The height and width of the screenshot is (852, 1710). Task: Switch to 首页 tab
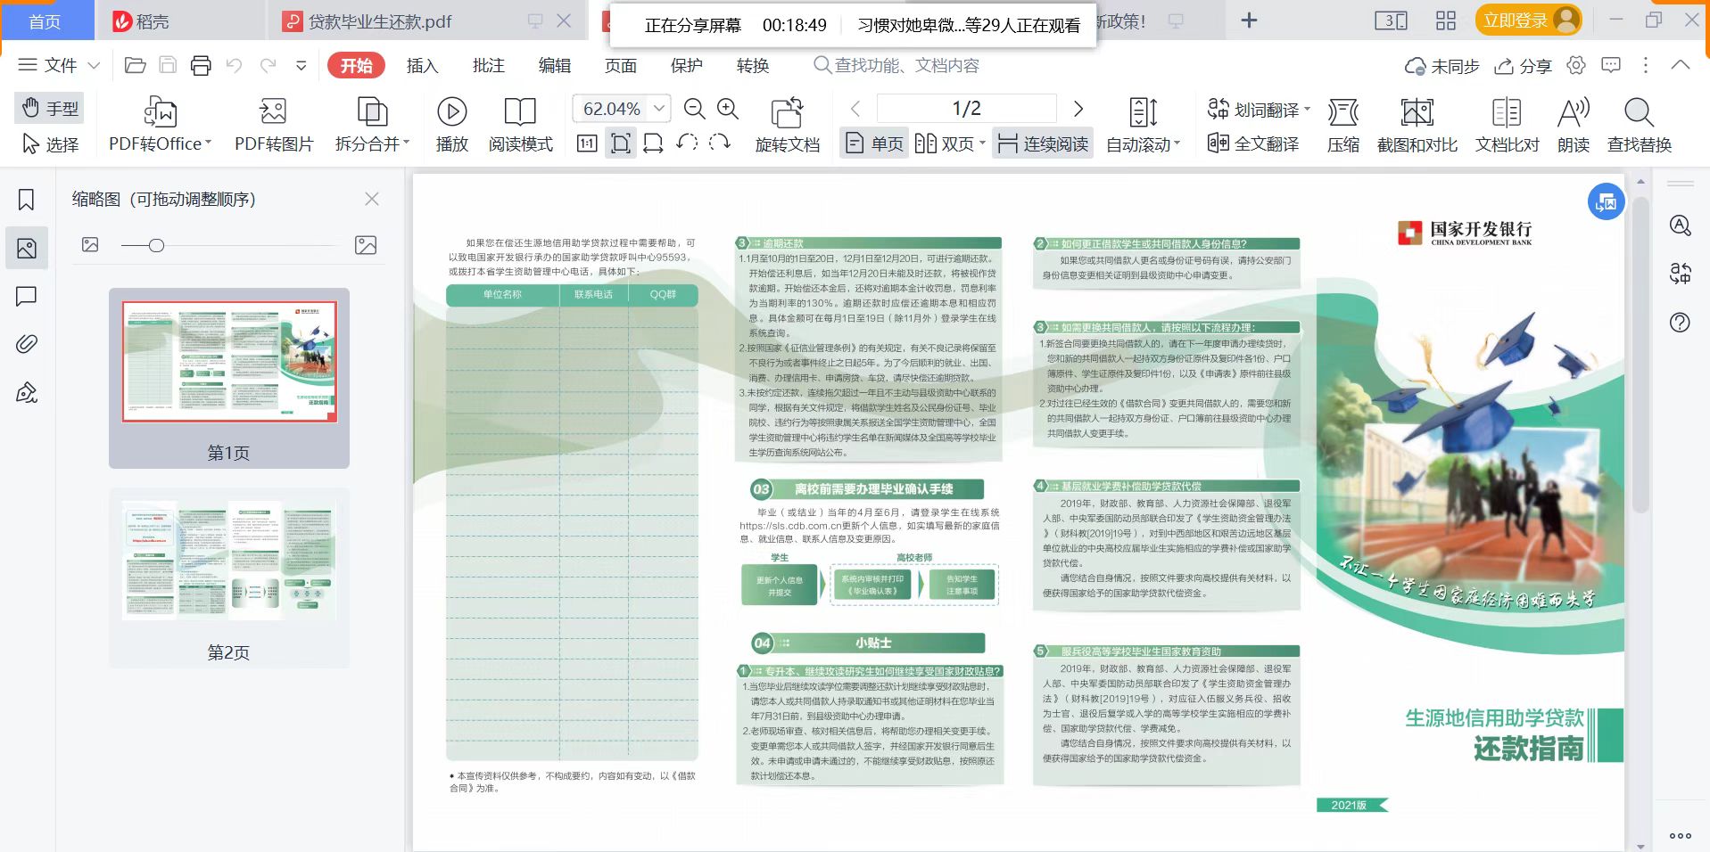[46, 21]
